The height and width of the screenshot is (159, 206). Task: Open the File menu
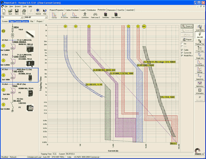(x=6, y=6)
